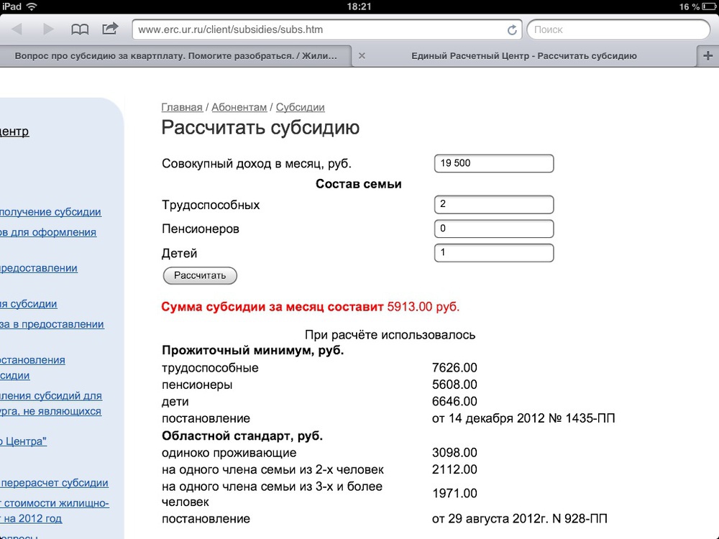Open sidebar link 'Центра"'

(x=24, y=441)
